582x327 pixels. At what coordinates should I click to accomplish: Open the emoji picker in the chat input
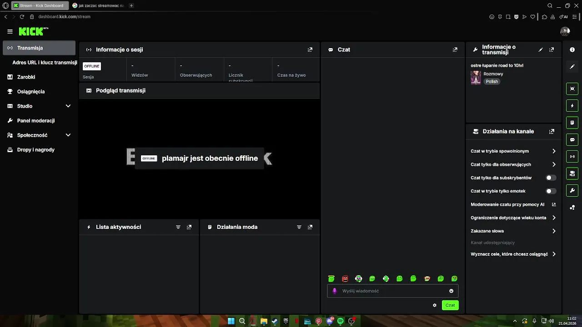452,291
